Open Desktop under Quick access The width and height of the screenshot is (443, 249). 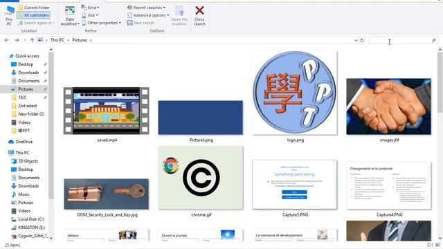[26, 64]
